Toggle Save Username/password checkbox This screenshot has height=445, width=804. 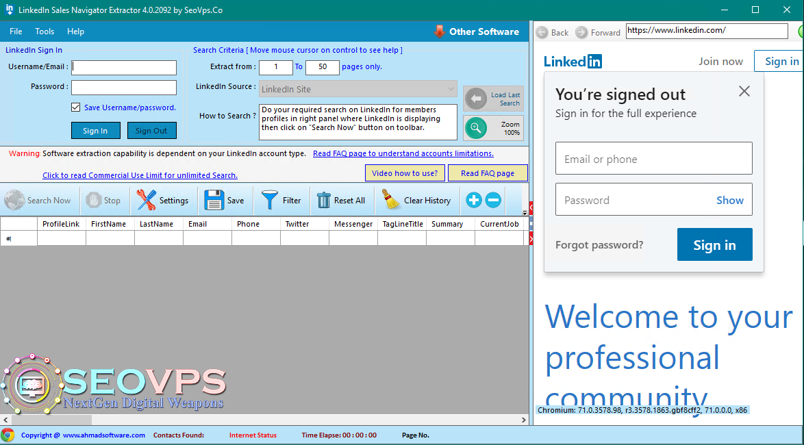[76, 107]
